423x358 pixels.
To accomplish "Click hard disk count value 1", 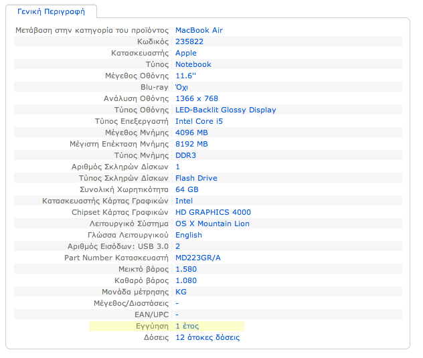I will pos(177,167).
